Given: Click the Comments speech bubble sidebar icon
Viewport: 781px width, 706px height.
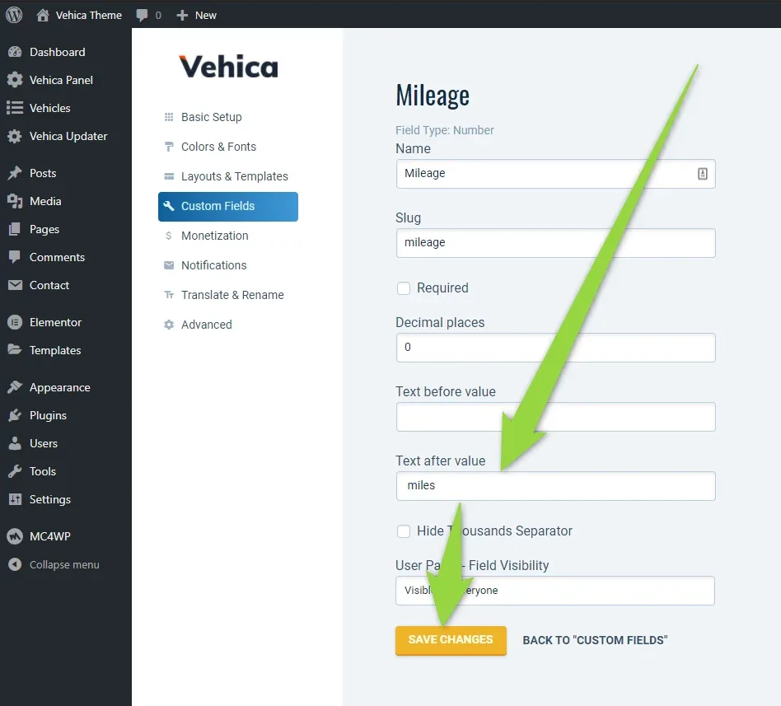Looking at the screenshot, I should 15,257.
